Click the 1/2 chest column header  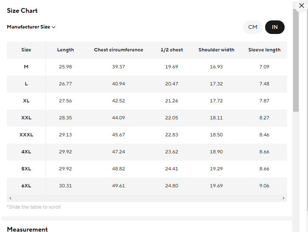coord(172,50)
